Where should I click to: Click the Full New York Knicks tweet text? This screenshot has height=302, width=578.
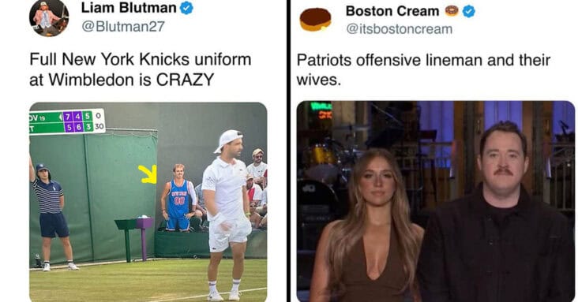click(140, 69)
